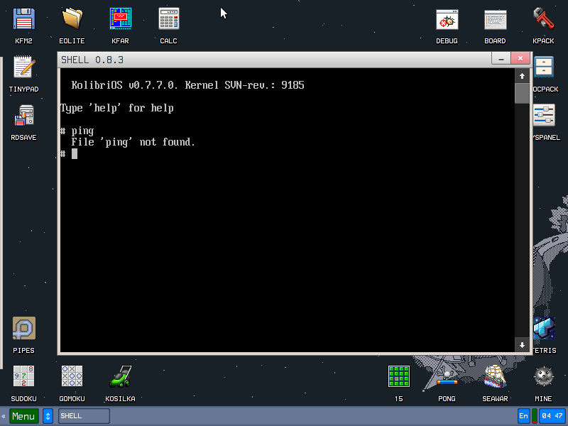Open the SYSPANEL sliders icon

544,115
